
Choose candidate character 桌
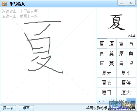(x=131, y=63)
